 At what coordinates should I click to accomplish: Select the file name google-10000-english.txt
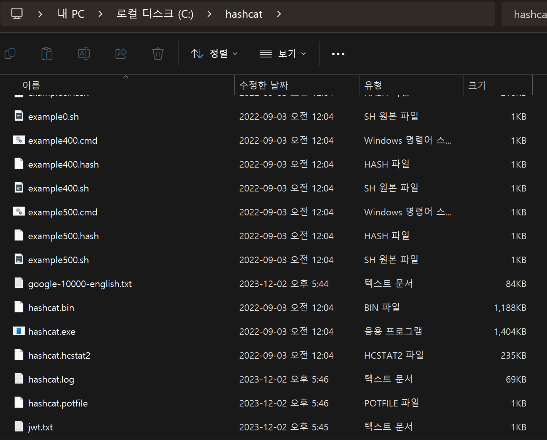pyautogui.click(x=80, y=284)
